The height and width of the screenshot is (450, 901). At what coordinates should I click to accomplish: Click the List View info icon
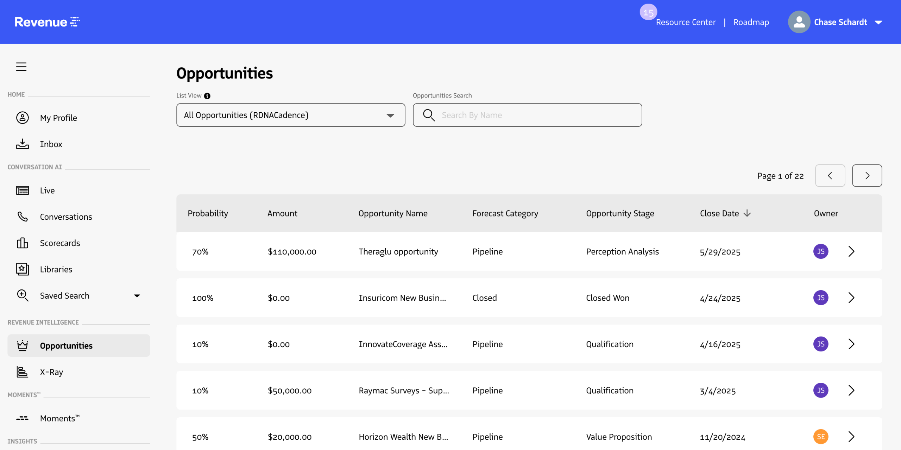pyautogui.click(x=207, y=96)
